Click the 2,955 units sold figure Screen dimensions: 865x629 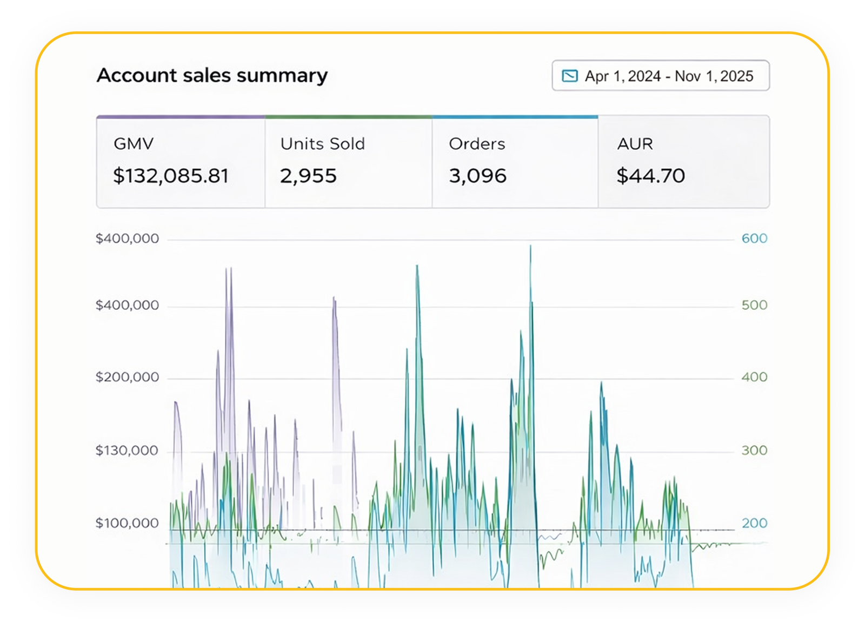click(308, 176)
